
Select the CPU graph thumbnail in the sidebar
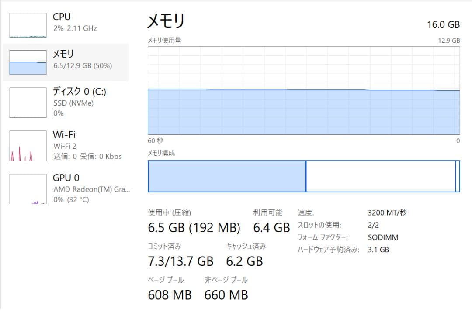coord(27,24)
